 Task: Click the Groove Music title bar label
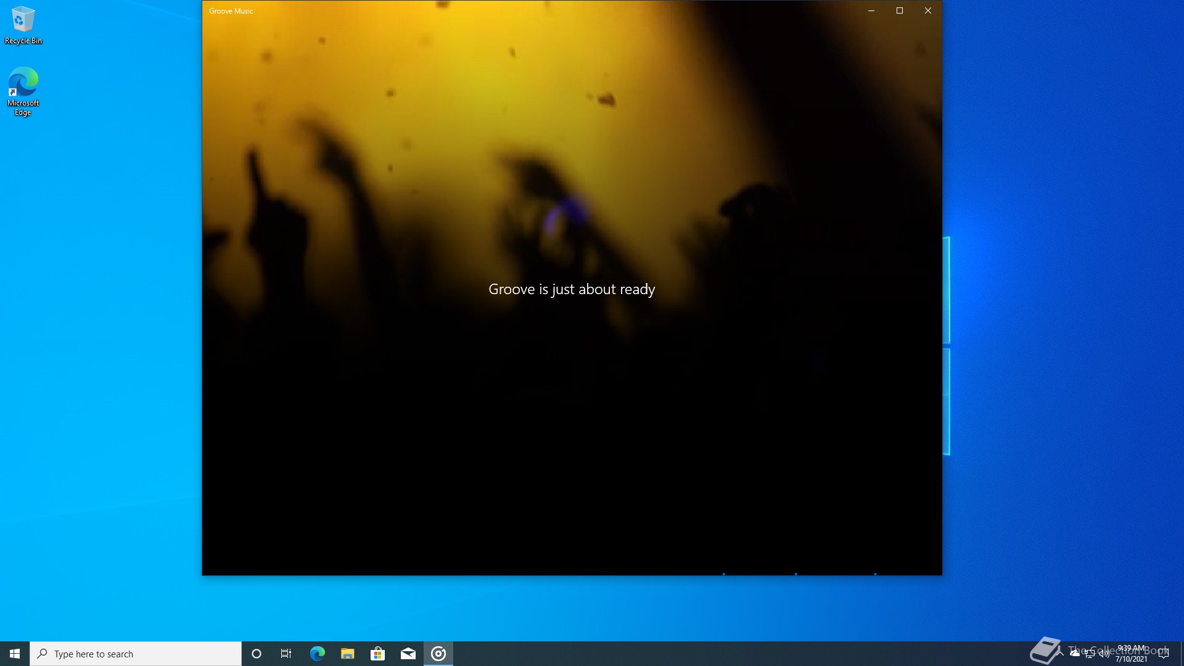231,11
